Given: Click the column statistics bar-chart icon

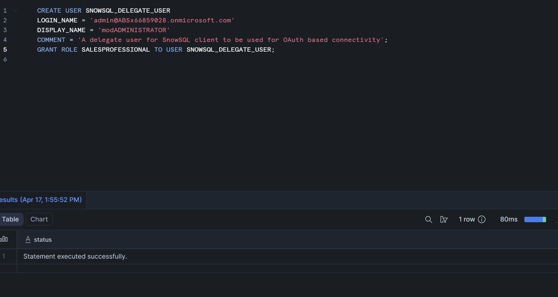Looking at the screenshot, I should click(4, 239).
